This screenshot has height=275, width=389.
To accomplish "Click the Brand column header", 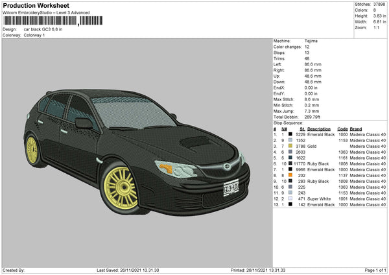I will pyautogui.click(x=356, y=128).
